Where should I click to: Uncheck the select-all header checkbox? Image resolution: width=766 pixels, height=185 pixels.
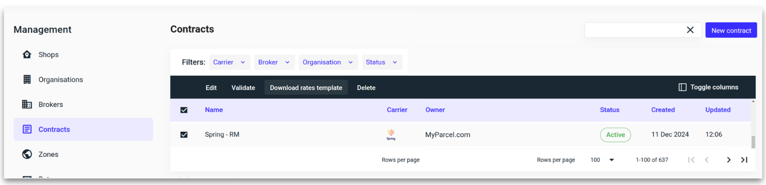(x=184, y=110)
